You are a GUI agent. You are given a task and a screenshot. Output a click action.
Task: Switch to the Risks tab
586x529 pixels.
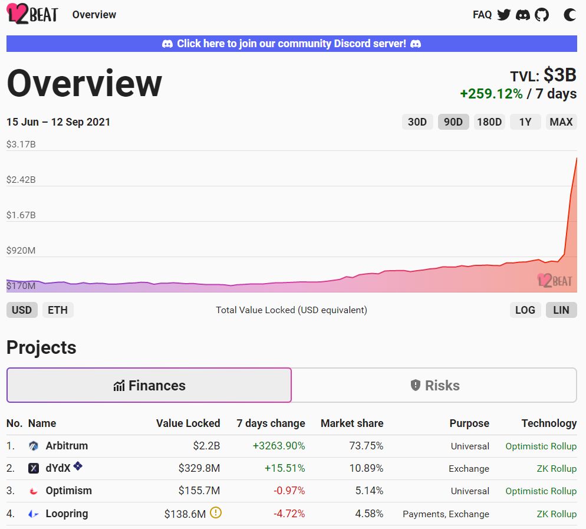point(434,385)
